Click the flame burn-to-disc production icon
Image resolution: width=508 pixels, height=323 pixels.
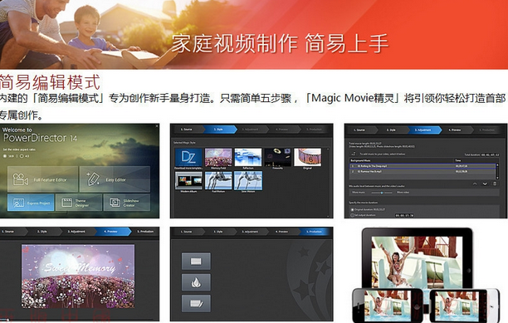(x=196, y=282)
